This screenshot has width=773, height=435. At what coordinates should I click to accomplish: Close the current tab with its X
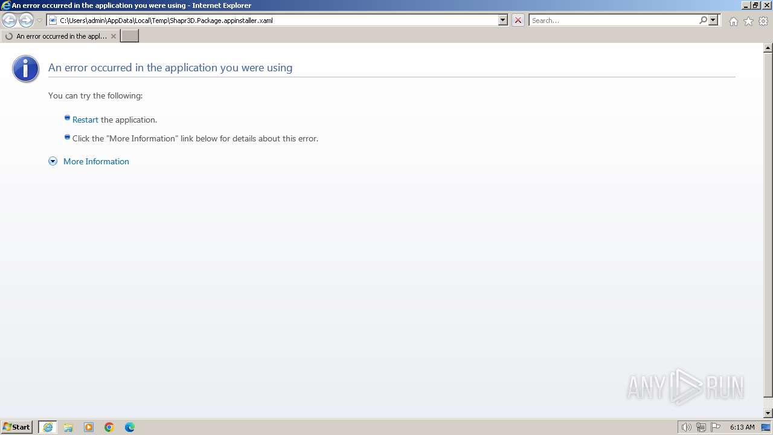[113, 36]
